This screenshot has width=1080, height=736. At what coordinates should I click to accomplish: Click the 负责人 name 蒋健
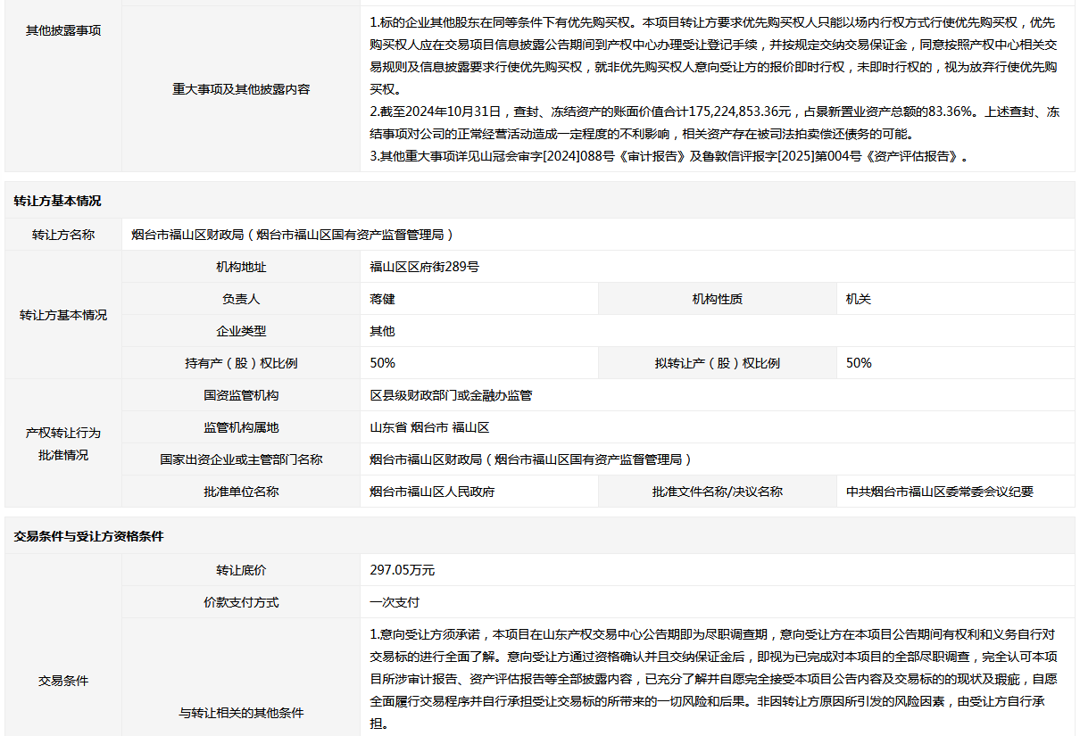(x=382, y=299)
